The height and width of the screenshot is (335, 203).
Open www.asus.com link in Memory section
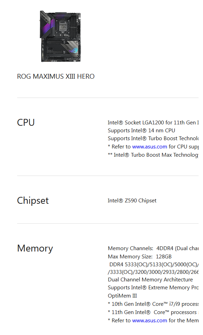[x=150, y=321]
